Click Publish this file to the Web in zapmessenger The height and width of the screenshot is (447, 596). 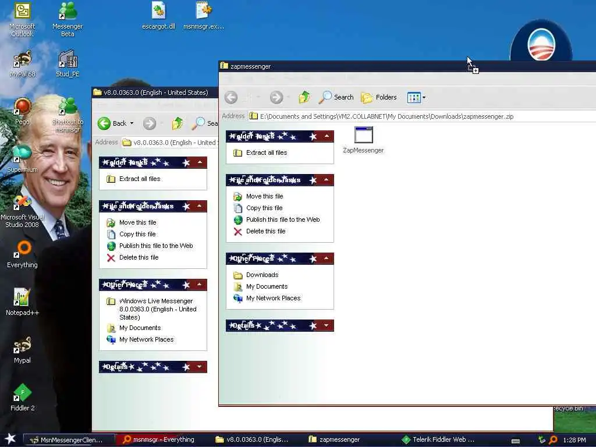coord(283,219)
